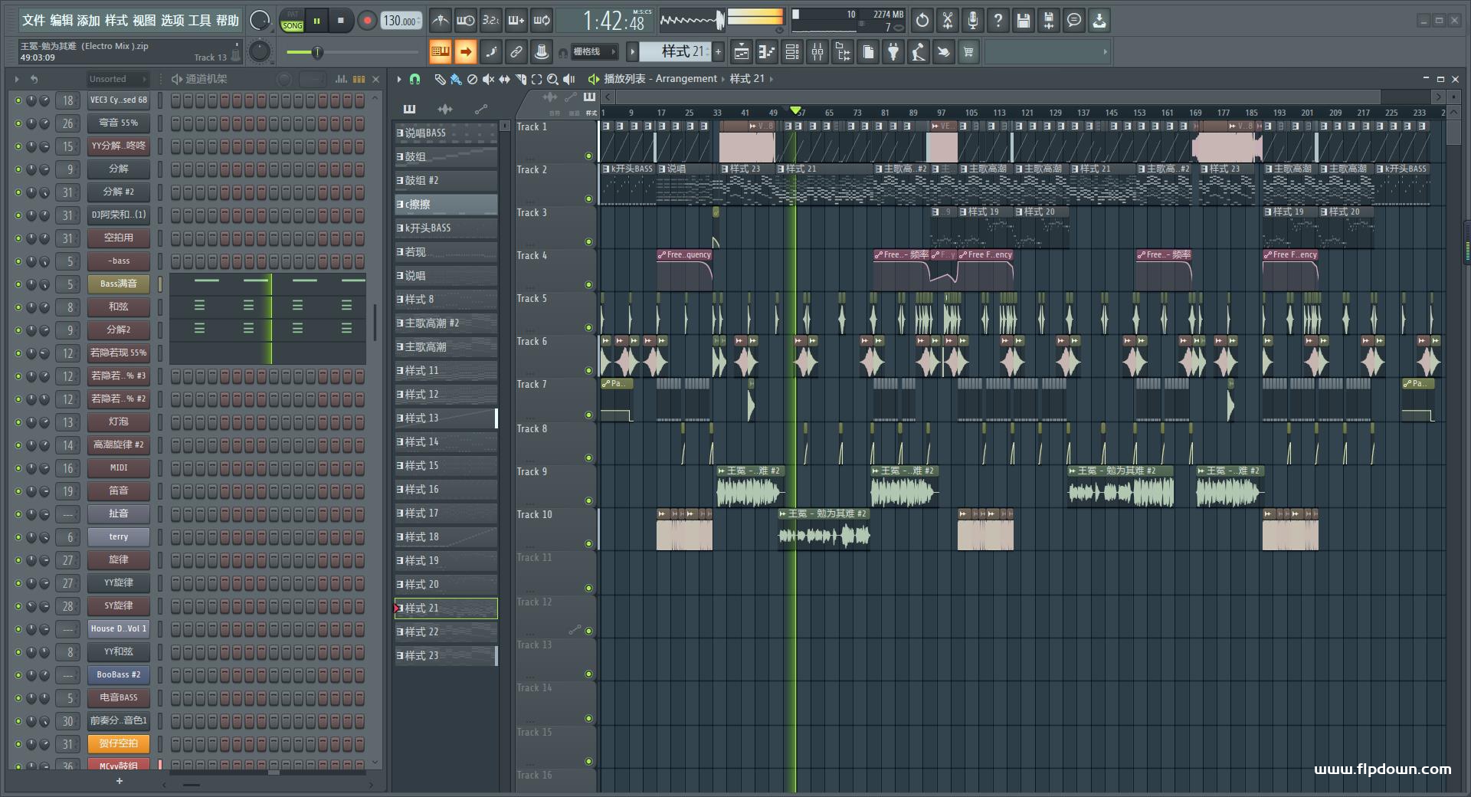Switch PAT/SONG mode toggle
Viewport: 1471px width, 797px height.
click(x=292, y=21)
